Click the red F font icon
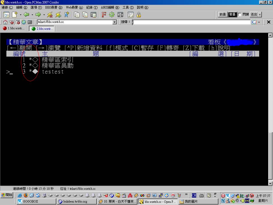The image size is (273, 205). (104, 15)
